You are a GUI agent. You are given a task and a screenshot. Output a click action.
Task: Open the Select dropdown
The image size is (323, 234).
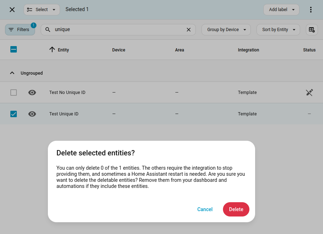[x=41, y=10]
